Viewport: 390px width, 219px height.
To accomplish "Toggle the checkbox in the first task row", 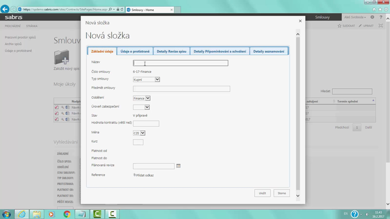I will tap(57, 107).
